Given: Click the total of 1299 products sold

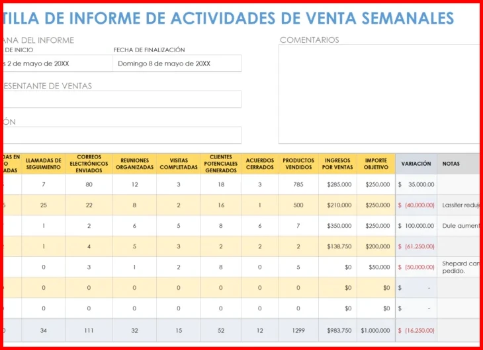Looking at the screenshot, I should pyautogui.click(x=298, y=331).
